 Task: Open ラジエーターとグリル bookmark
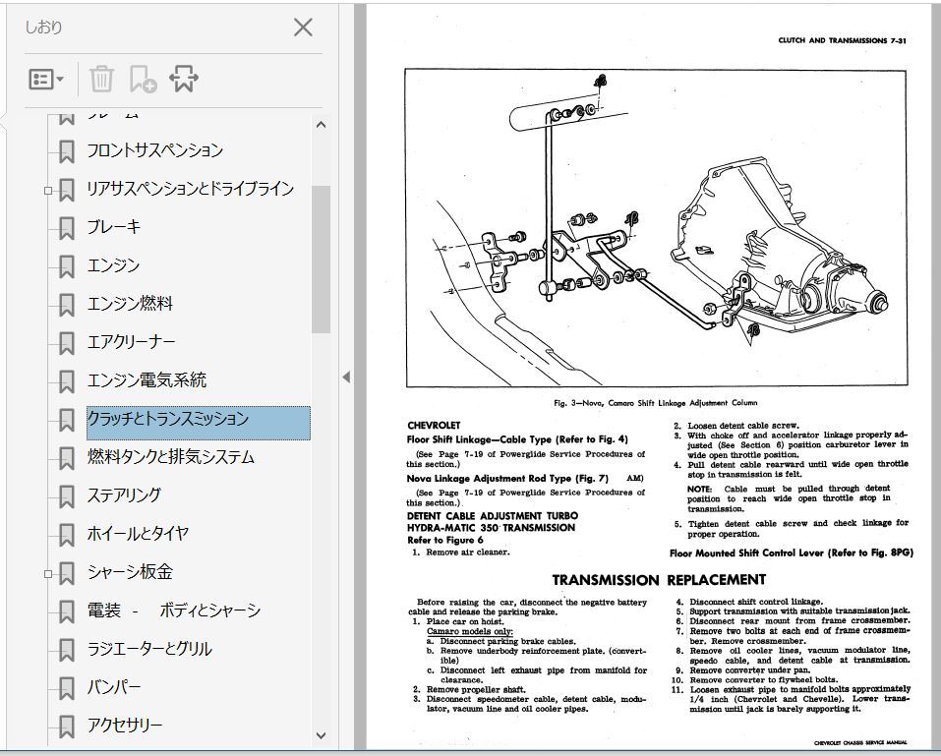148,649
